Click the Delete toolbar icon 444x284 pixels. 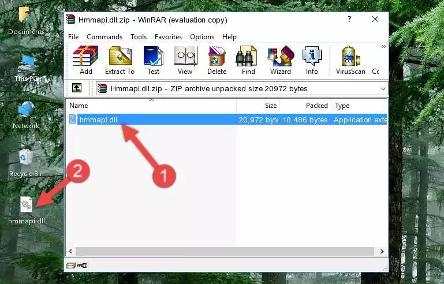click(217, 60)
